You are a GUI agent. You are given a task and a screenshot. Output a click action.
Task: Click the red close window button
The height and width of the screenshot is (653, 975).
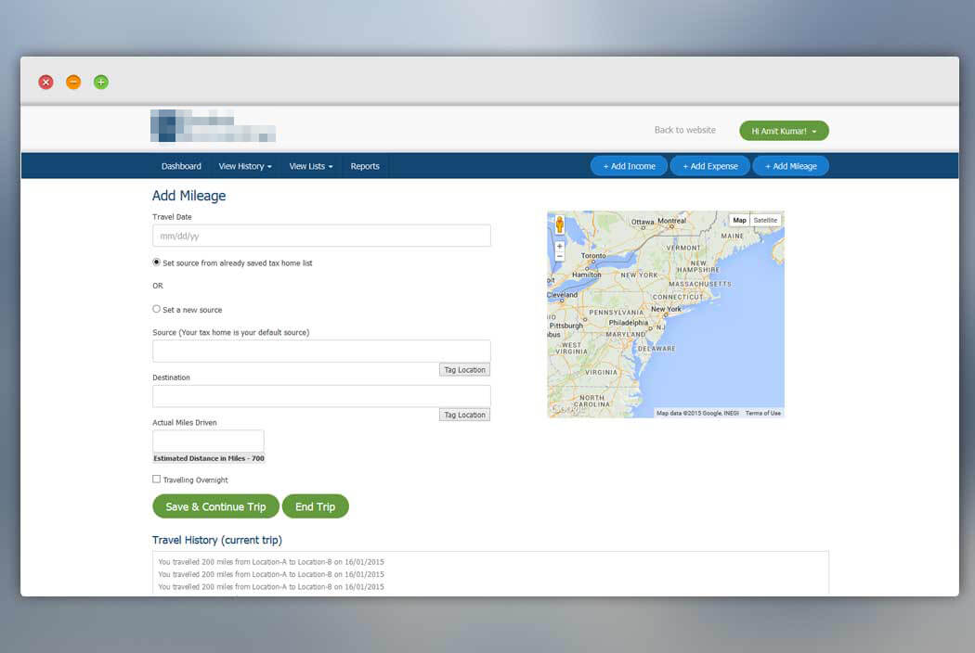pos(46,82)
